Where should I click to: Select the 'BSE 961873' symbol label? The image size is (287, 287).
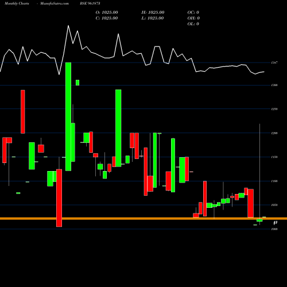[x=90, y=3]
